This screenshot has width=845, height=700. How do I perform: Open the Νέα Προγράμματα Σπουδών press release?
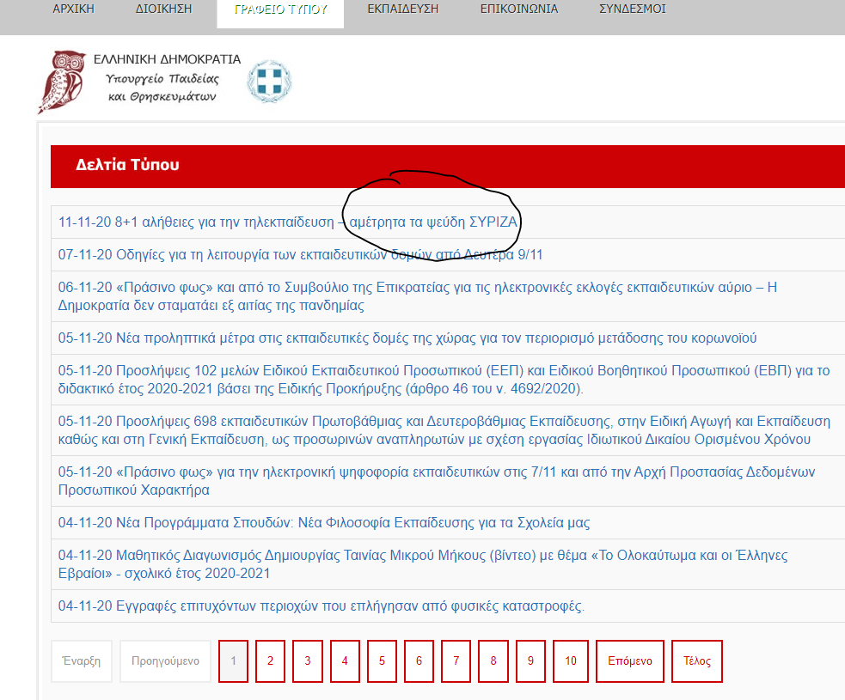coord(323,522)
